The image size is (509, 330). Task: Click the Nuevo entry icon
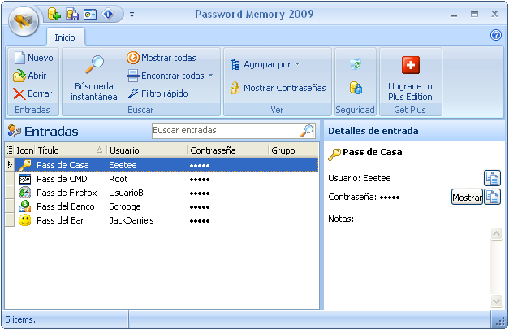click(x=20, y=58)
